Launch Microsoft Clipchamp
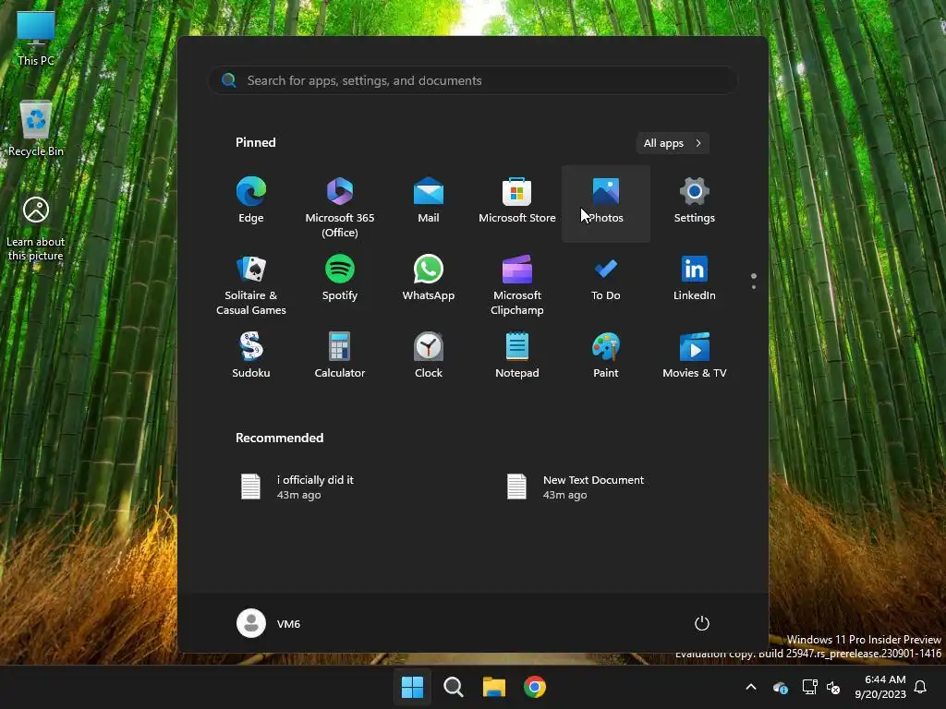The height and width of the screenshot is (709, 946). pos(517,283)
